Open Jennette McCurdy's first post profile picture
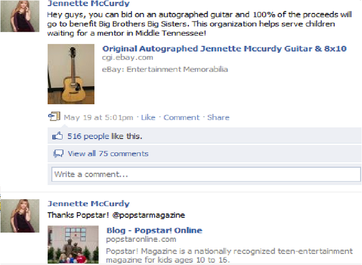362x265 pixels. coord(20,16)
